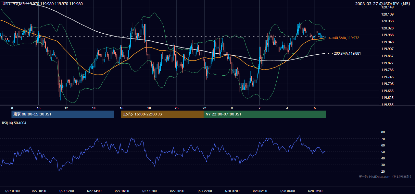
Task: Click the '3/28 02:00' time axis label
Action: pyautogui.click(x=259, y=191)
